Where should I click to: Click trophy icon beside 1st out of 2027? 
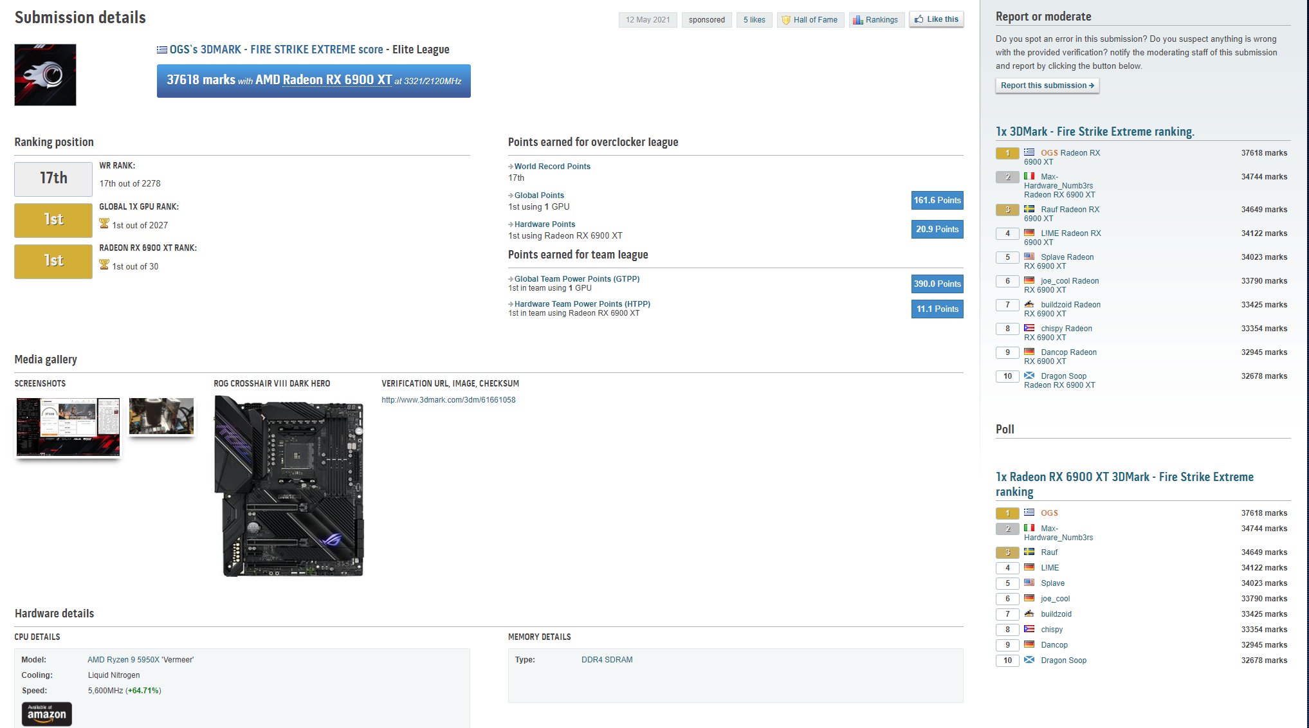point(104,224)
